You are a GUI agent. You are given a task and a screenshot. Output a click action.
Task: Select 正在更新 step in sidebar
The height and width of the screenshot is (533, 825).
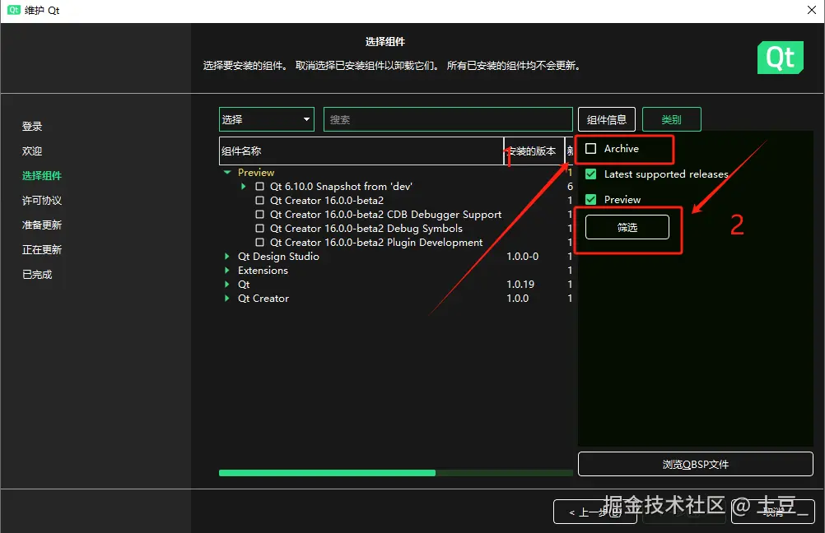(42, 250)
